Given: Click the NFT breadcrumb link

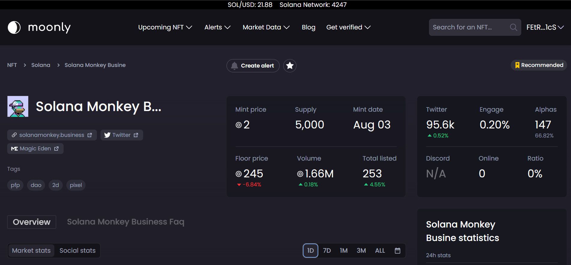Looking at the screenshot, I should (12, 65).
